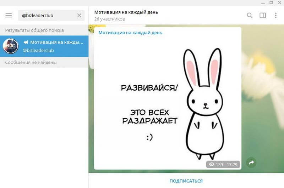Clear the search field with the X
The width and height of the screenshot is (284, 188).
(x=79, y=15)
